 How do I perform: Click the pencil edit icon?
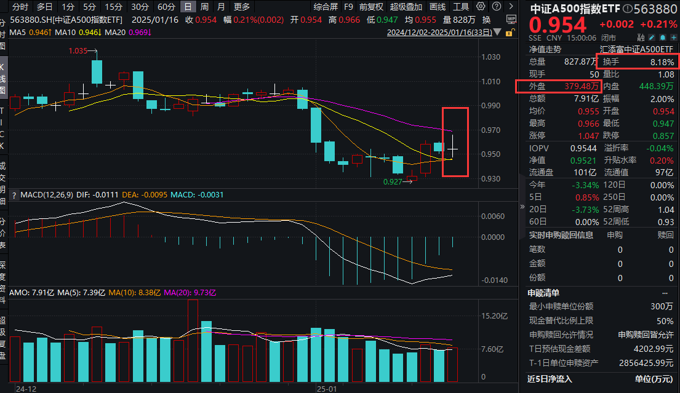[652, 38]
